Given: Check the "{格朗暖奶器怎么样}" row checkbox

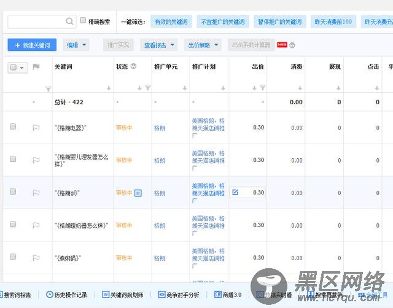Looking at the screenshot, I should [x=13, y=224].
